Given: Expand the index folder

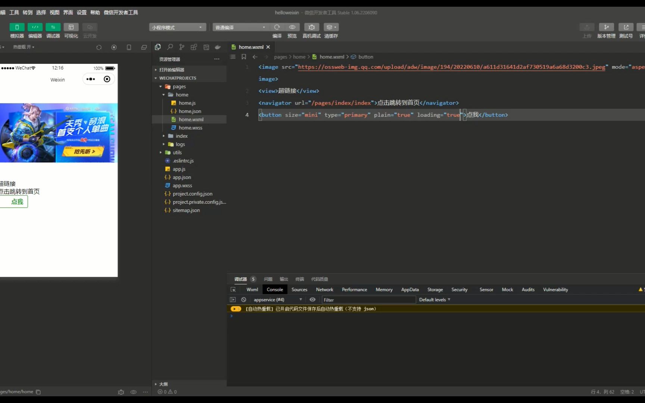Looking at the screenshot, I should click(x=189, y=136).
